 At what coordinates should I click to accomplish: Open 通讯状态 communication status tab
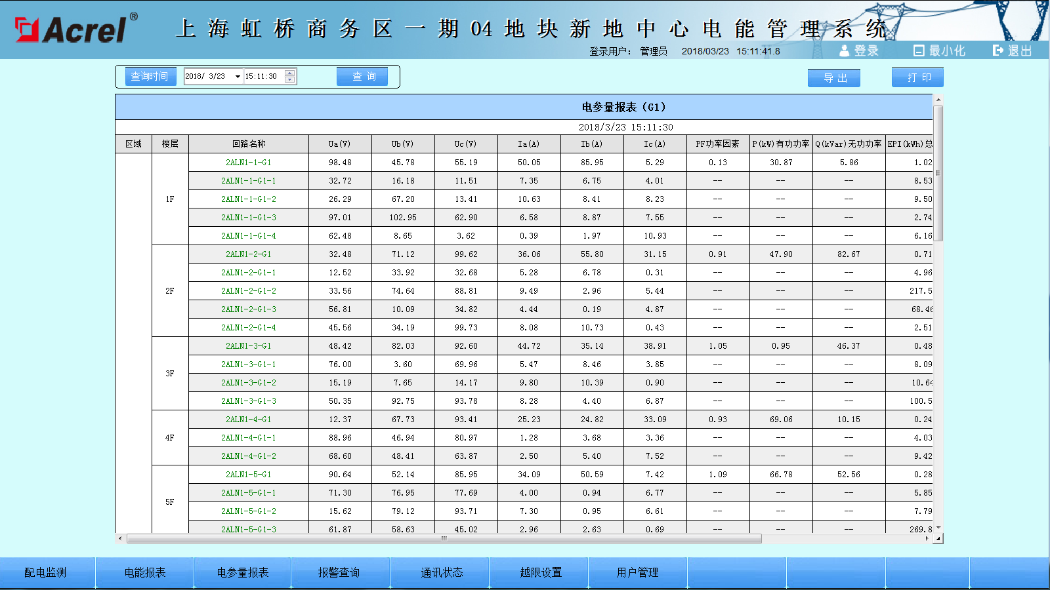442,572
